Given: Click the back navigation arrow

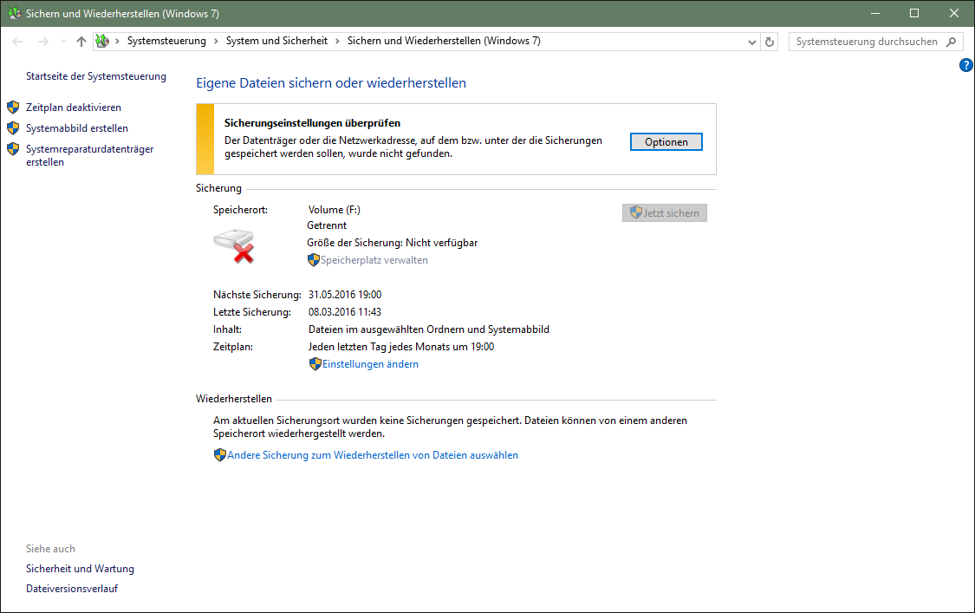Looking at the screenshot, I should tap(17, 42).
